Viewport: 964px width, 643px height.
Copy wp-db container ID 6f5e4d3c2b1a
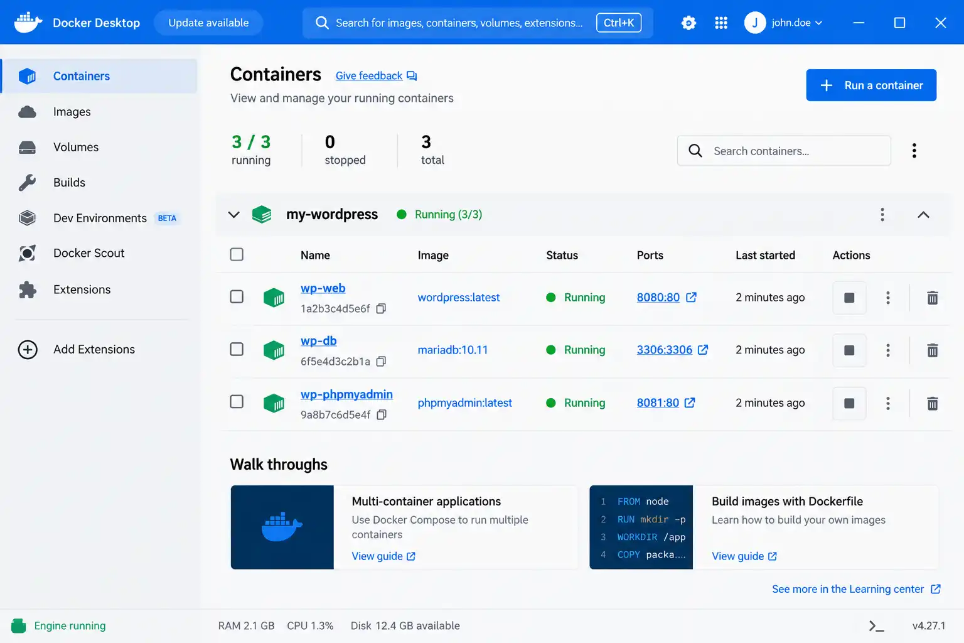(381, 361)
